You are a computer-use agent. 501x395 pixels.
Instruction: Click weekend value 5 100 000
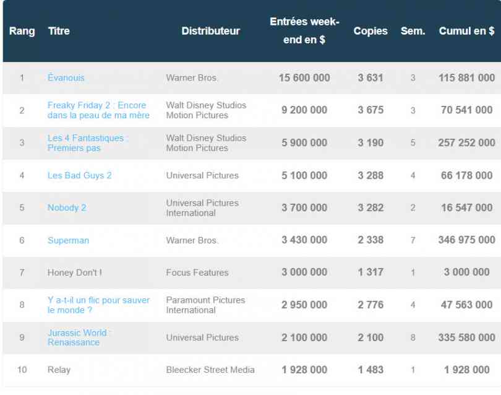tap(304, 175)
